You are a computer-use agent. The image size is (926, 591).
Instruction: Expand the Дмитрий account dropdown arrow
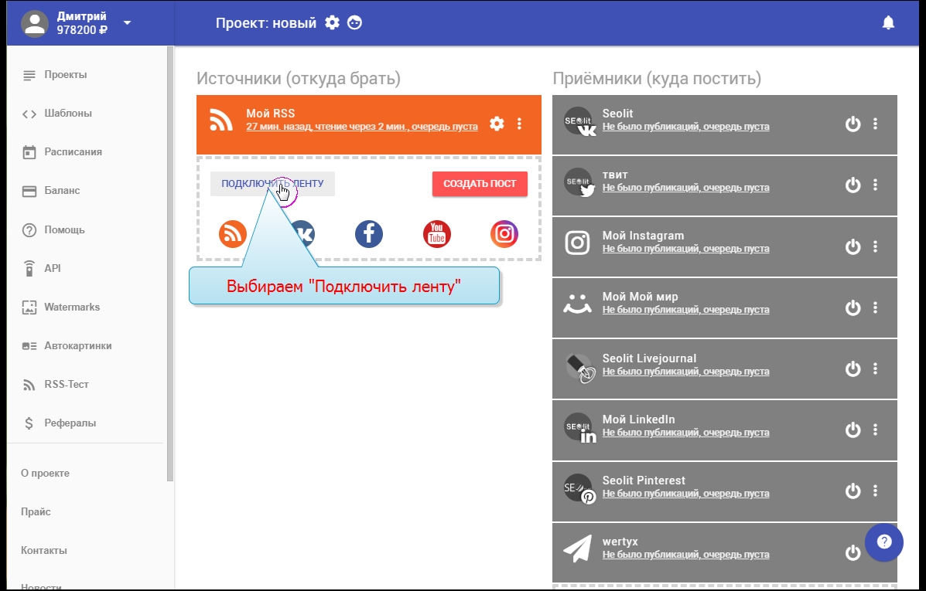pyautogui.click(x=128, y=22)
